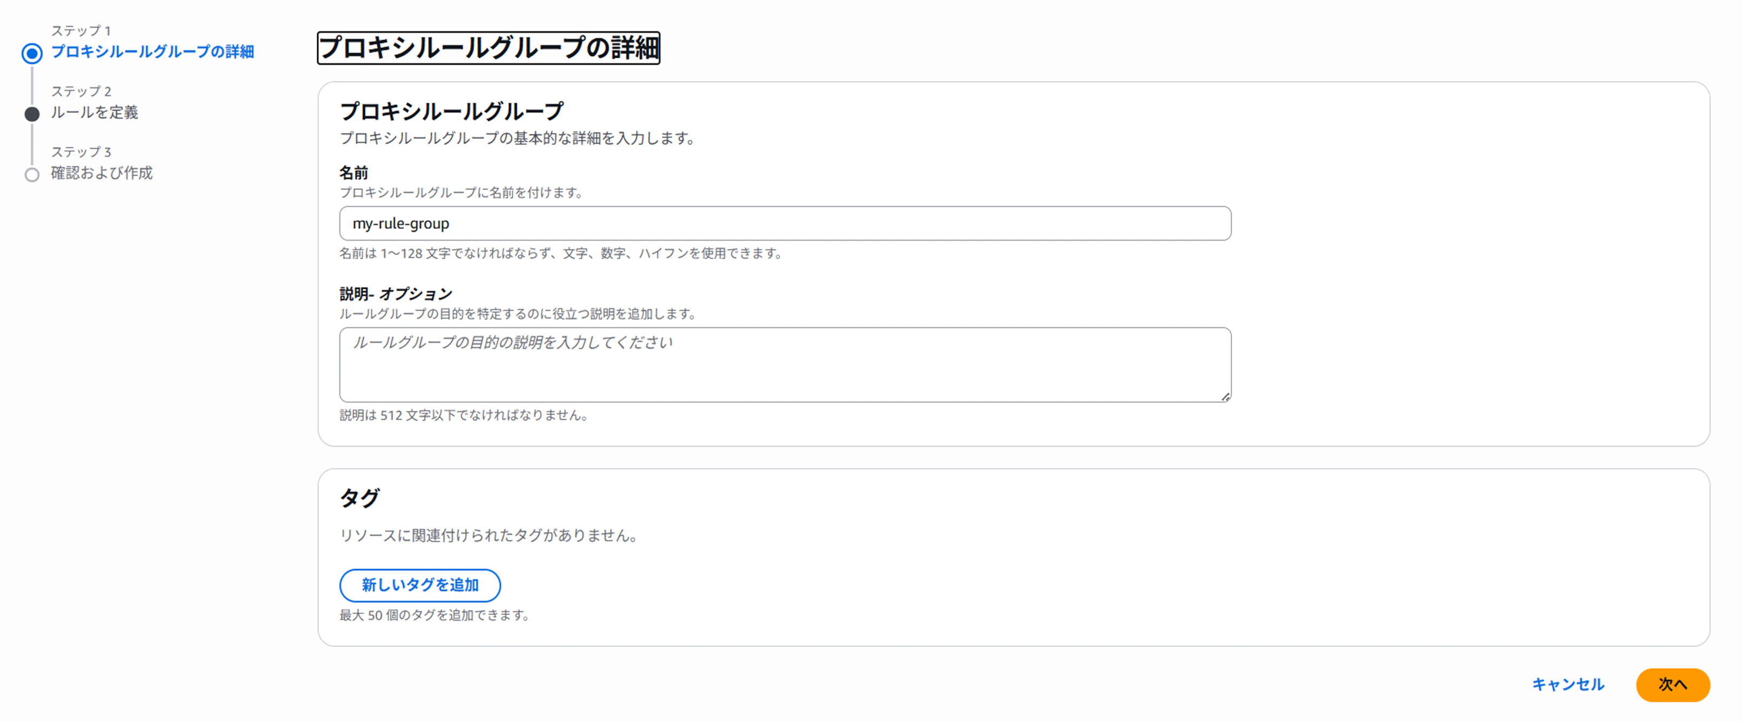This screenshot has height=722, width=1743.
Task: Click the Step 2 filled circle indicator
Action: [x=32, y=114]
